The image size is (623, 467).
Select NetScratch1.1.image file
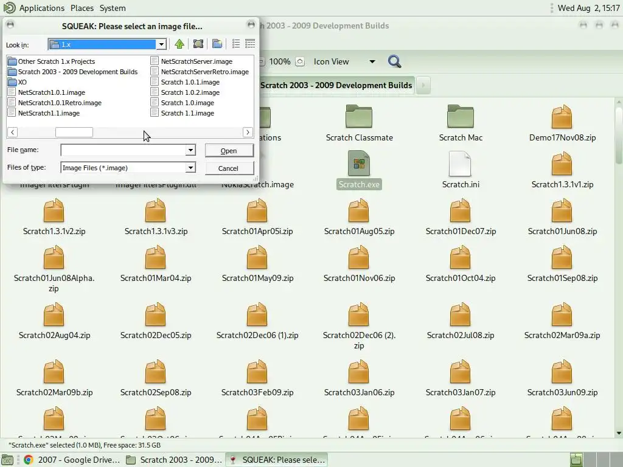(x=44, y=112)
